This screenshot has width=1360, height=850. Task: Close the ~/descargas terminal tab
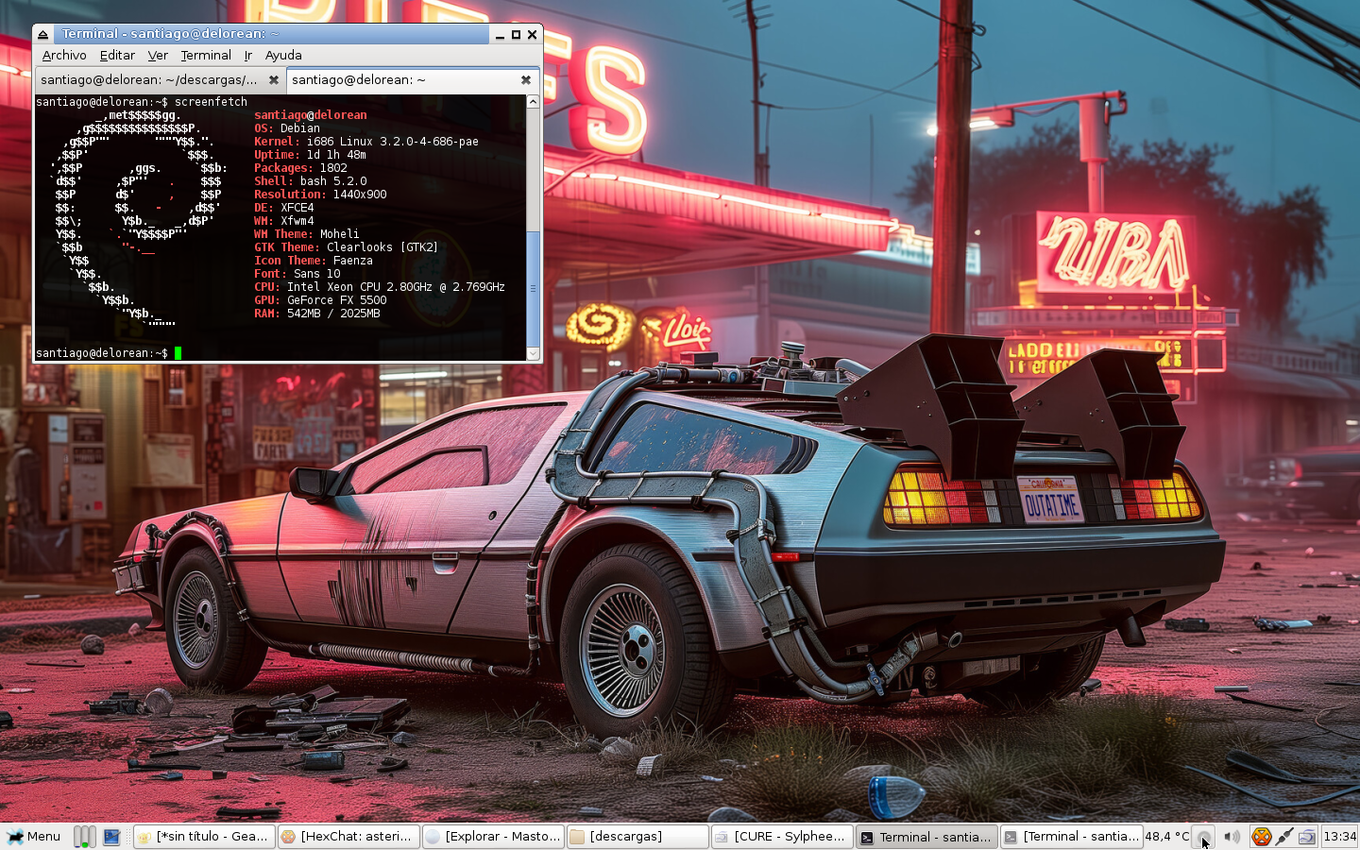coord(274,80)
